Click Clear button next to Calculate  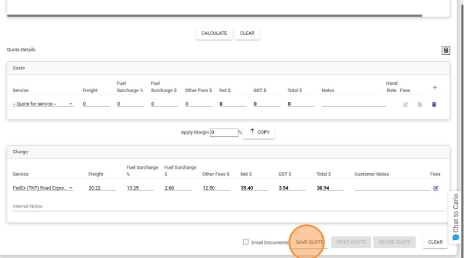pyautogui.click(x=247, y=33)
